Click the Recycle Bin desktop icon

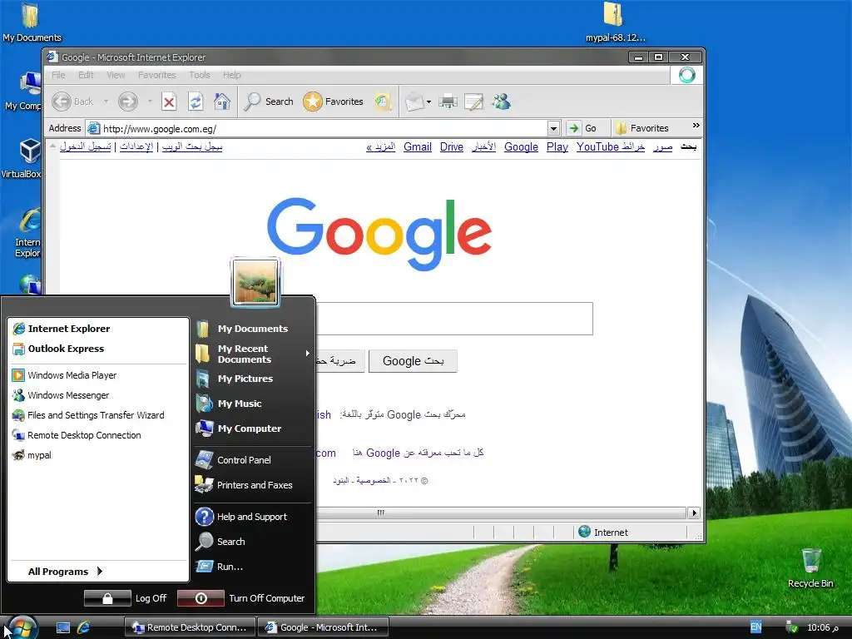810,567
